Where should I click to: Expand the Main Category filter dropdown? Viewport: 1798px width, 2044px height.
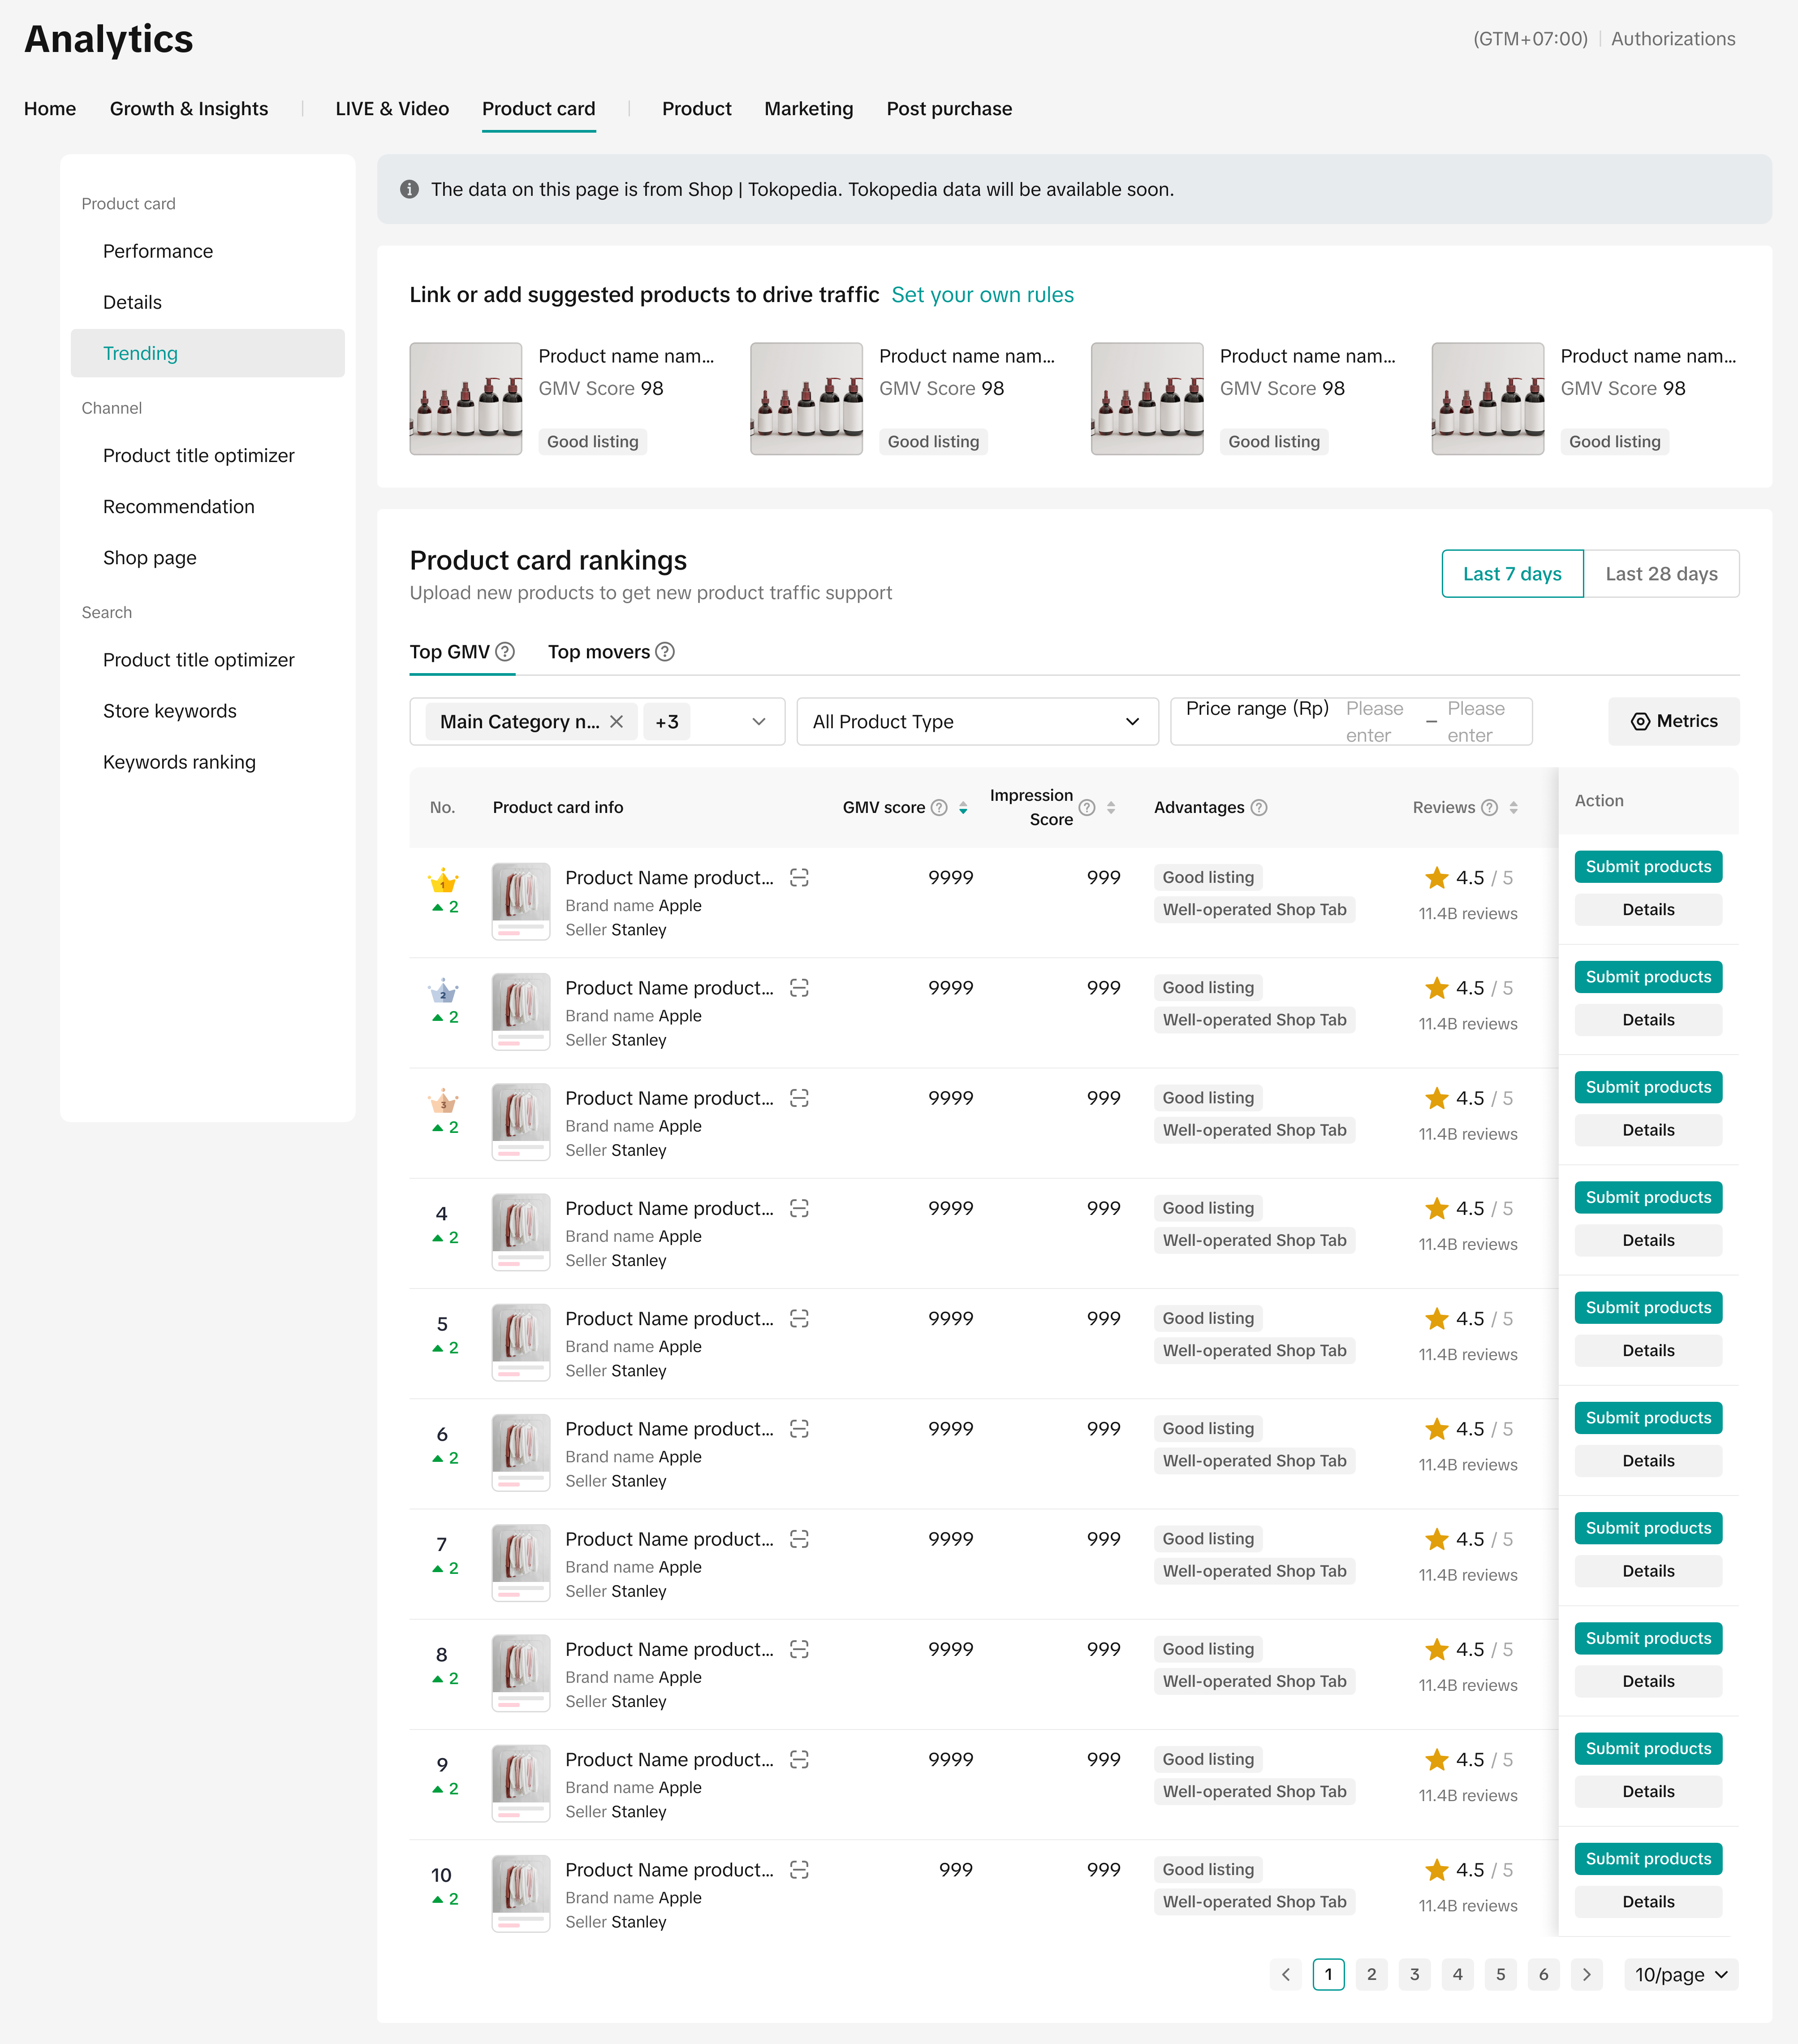758,722
